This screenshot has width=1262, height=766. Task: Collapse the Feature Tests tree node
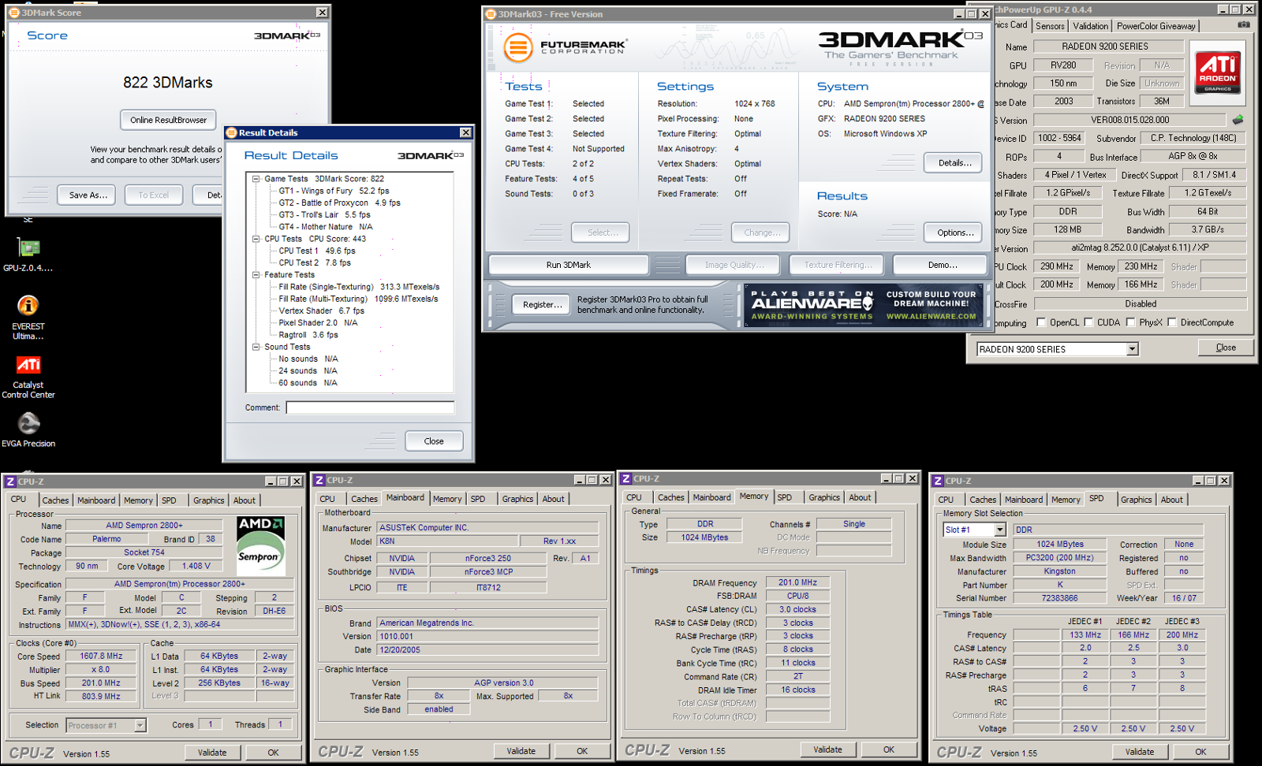click(256, 275)
